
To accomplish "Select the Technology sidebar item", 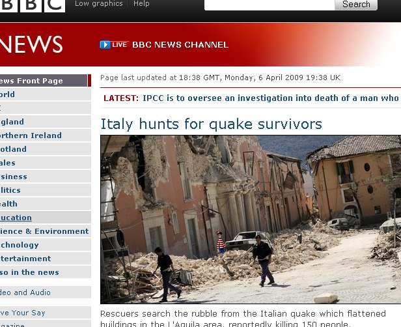I will (x=46, y=245).
